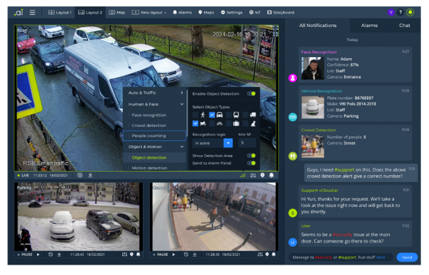Click the chat message input field
429x275 pixels.
pos(341,257)
